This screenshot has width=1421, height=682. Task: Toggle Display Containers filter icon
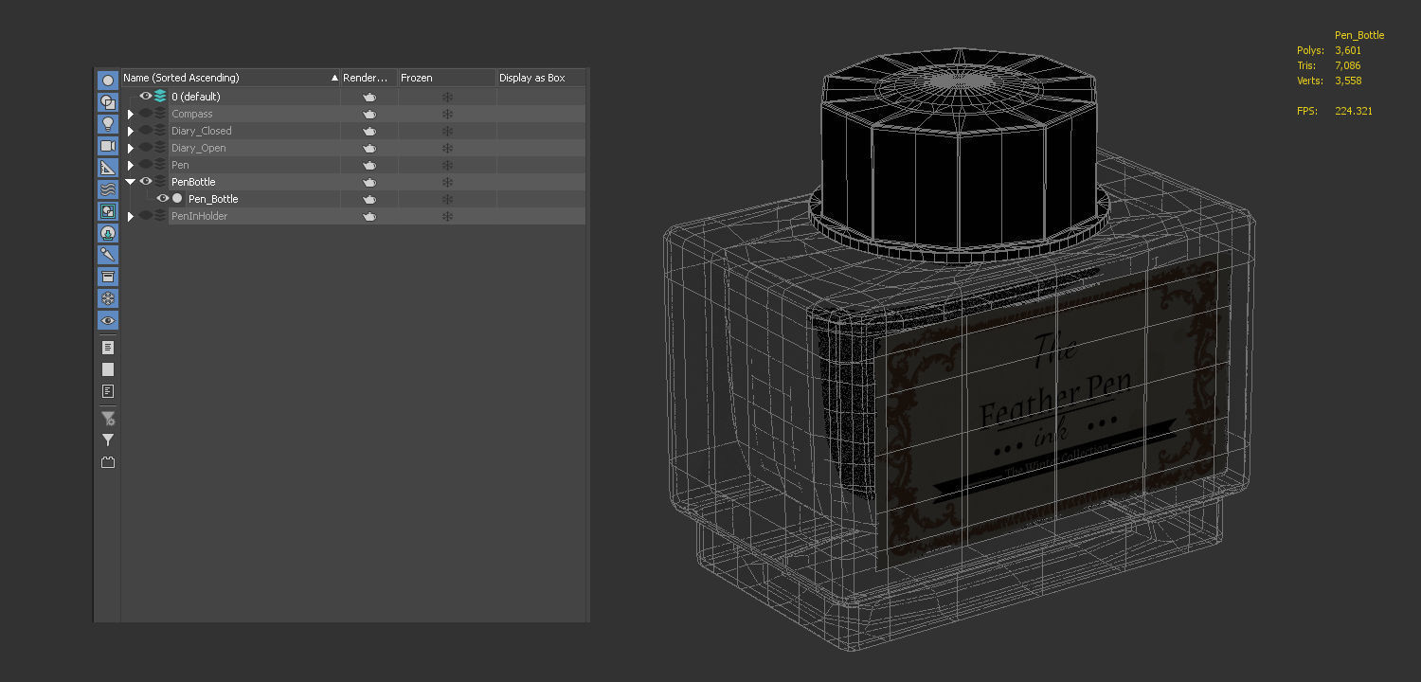tap(108, 277)
